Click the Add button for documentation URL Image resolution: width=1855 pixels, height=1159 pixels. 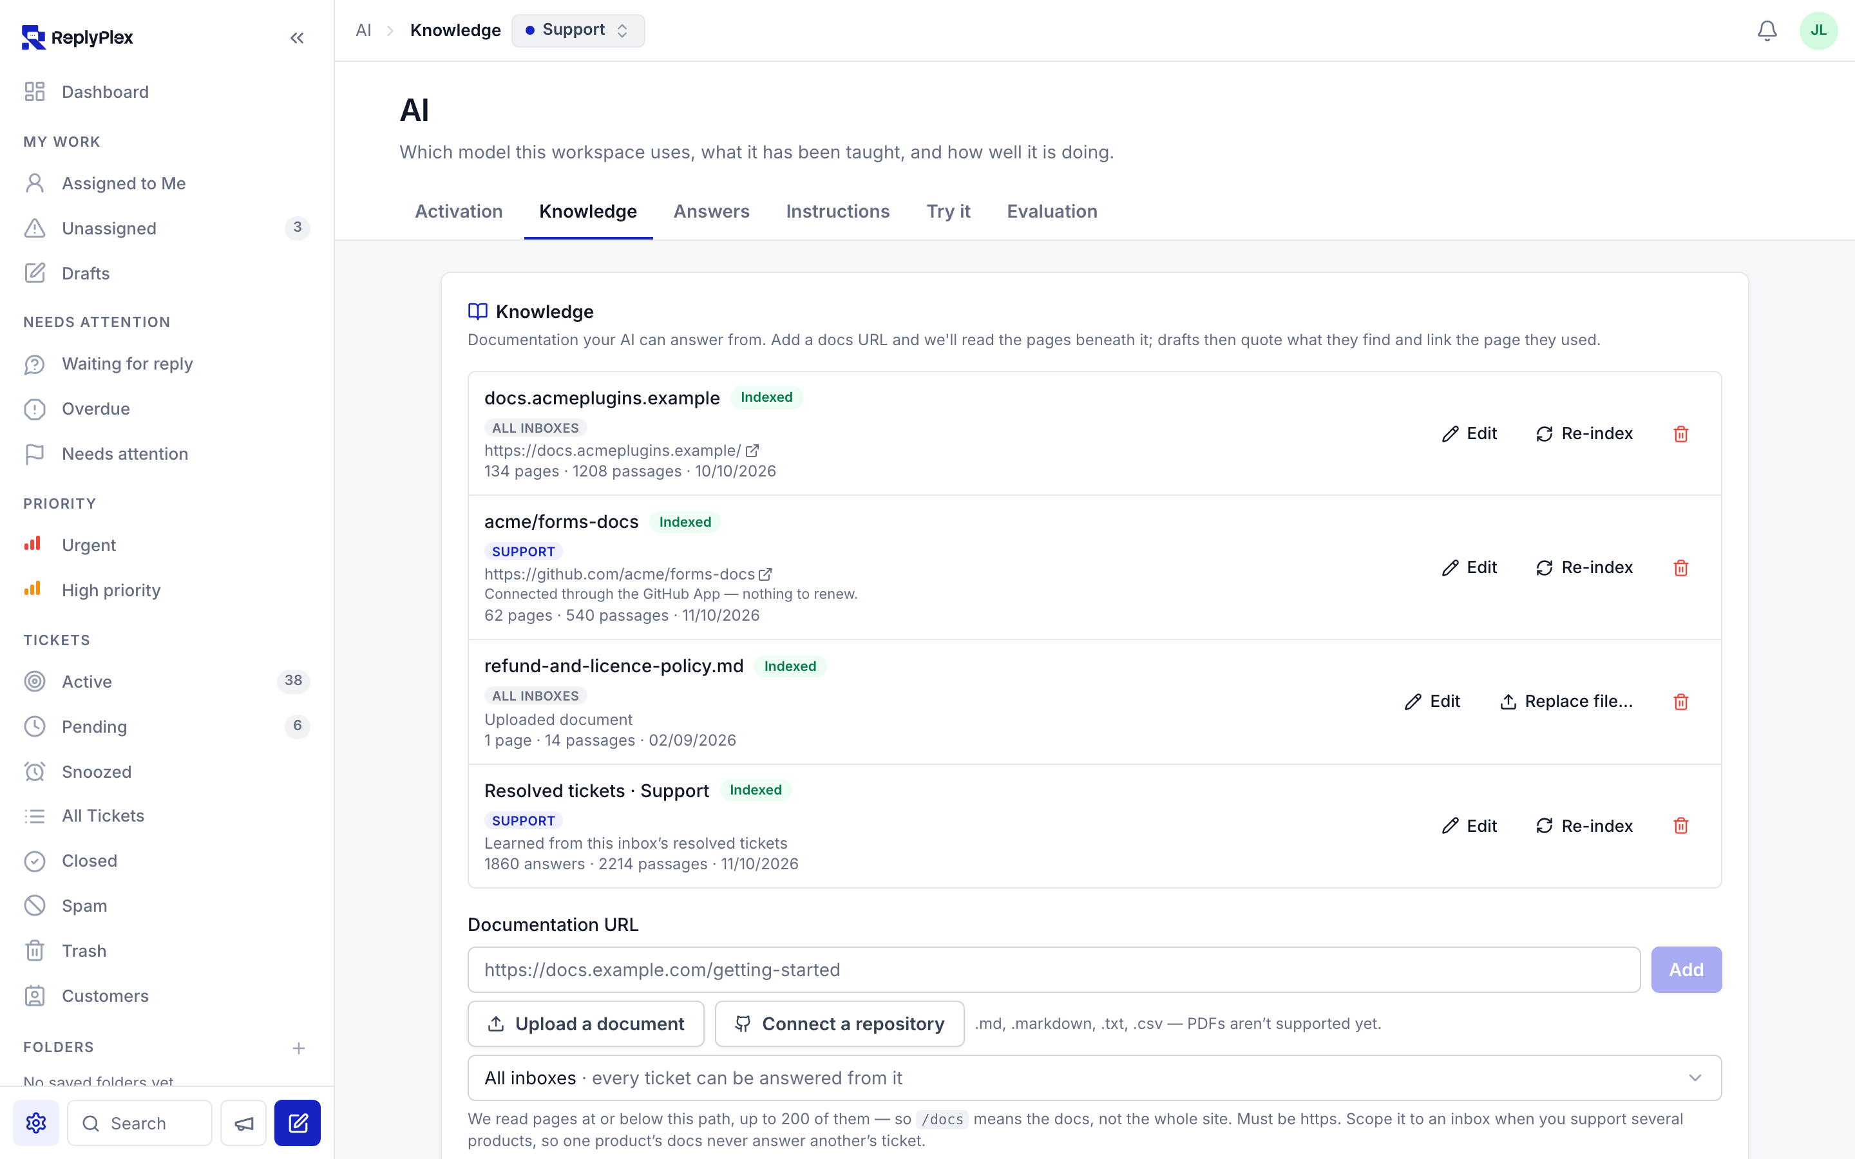pyautogui.click(x=1686, y=970)
